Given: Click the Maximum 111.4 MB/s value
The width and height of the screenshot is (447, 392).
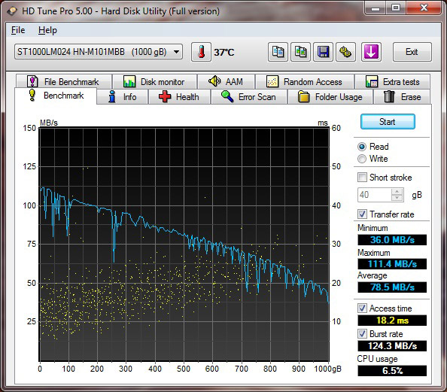Looking at the screenshot, I should coord(392,263).
